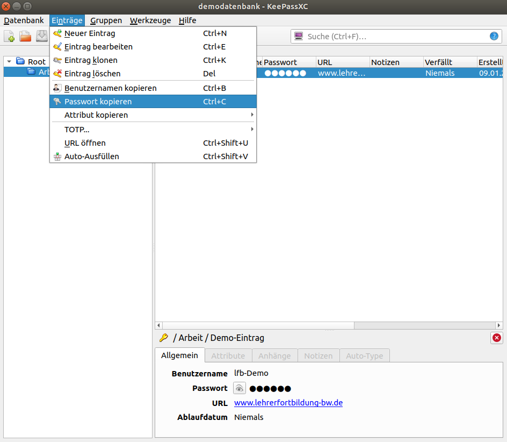
Task: Toggle password visibility with the eye button
Action: pyautogui.click(x=240, y=388)
